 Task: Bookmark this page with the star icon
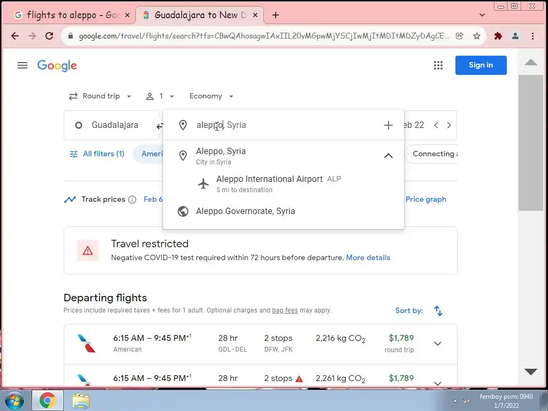point(477,36)
